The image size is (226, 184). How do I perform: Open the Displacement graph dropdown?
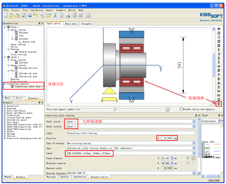click(219, 121)
